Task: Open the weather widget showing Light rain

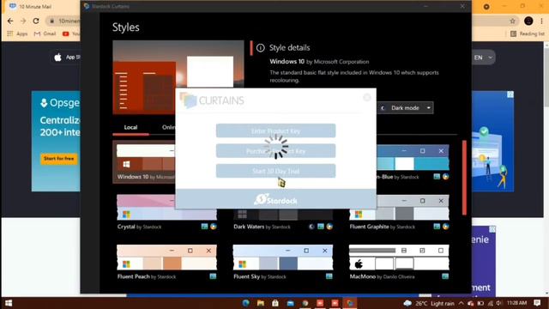Action: pos(429,303)
